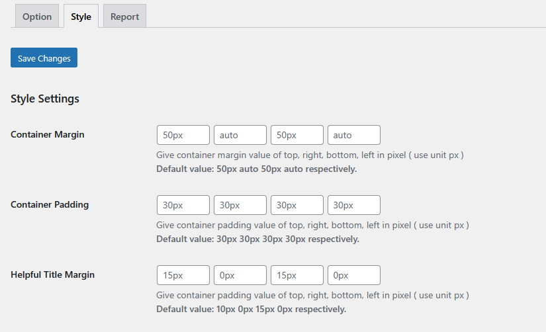Open the Report tab
The image size is (546, 332).
pyautogui.click(x=124, y=17)
